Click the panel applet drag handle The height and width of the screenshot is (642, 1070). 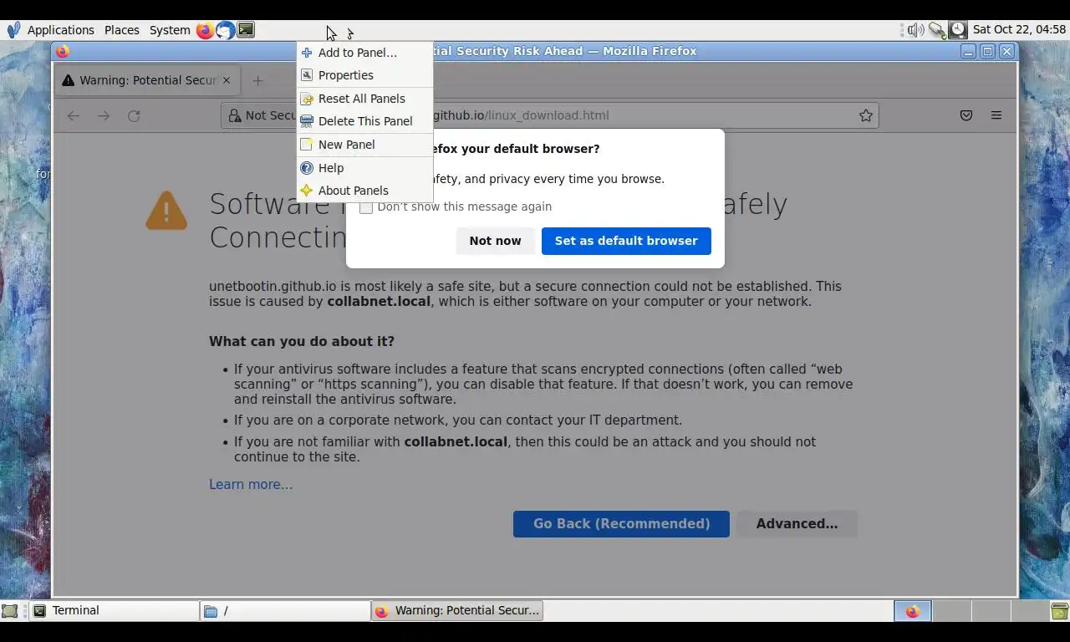903,30
